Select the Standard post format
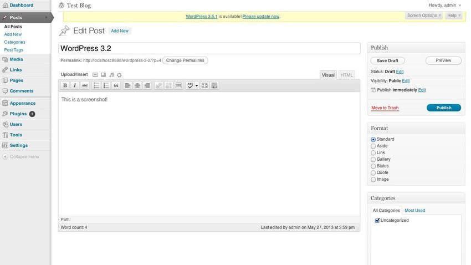The height and width of the screenshot is (265, 471). click(373, 139)
